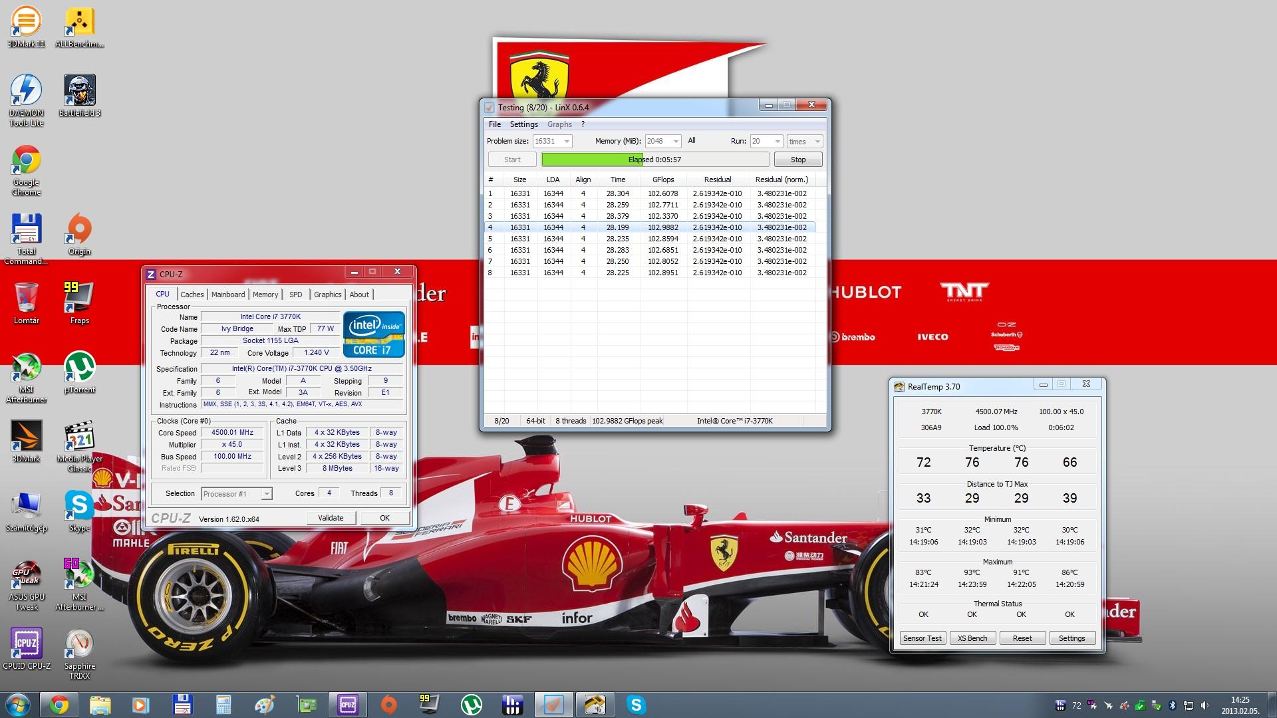Screen dimensions: 1277x718
Task: Click the network tray icon
Action: [x=1189, y=705]
